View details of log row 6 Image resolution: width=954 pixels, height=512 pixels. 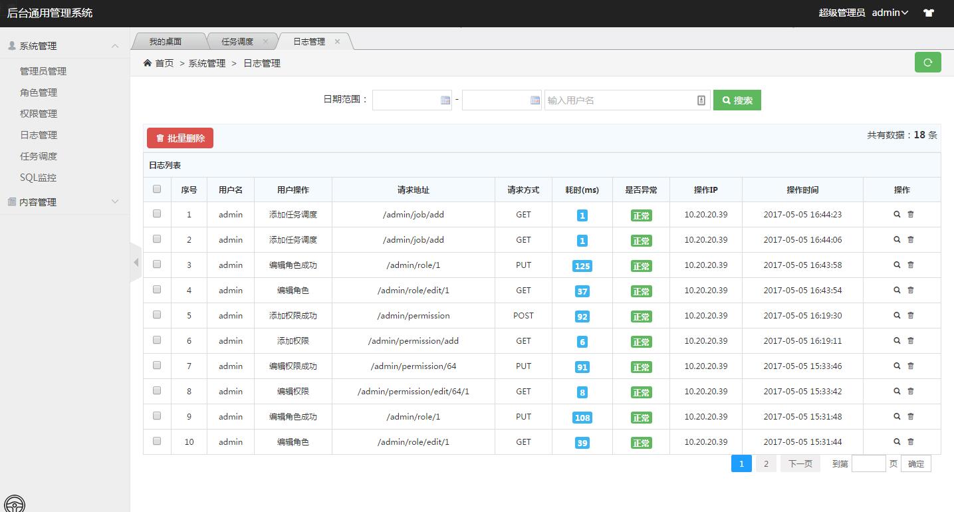897,340
